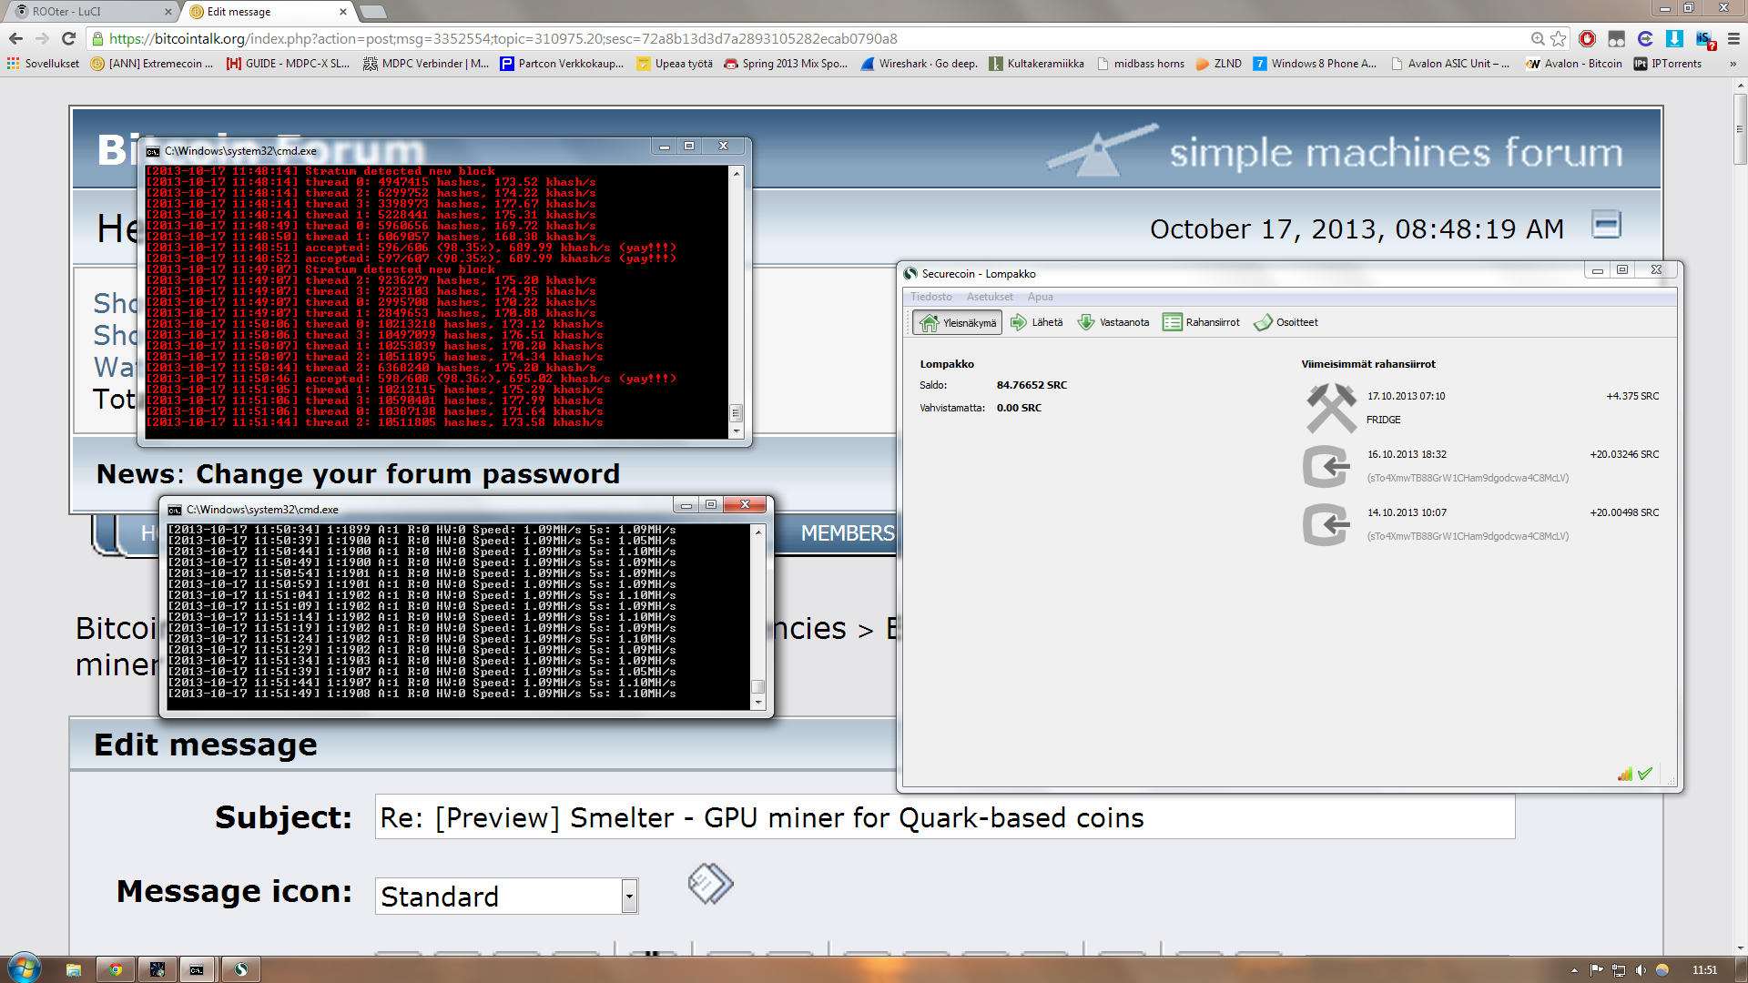
Task: Click the dark spider-like app taskbar icon
Action: tap(157, 969)
